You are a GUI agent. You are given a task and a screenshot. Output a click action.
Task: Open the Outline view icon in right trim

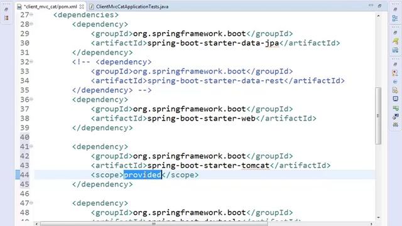click(395, 18)
